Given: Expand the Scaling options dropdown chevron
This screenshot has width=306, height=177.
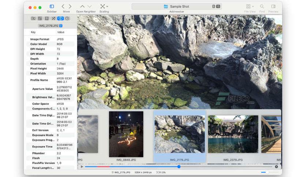Looking at the screenshot, I should 107,7.
